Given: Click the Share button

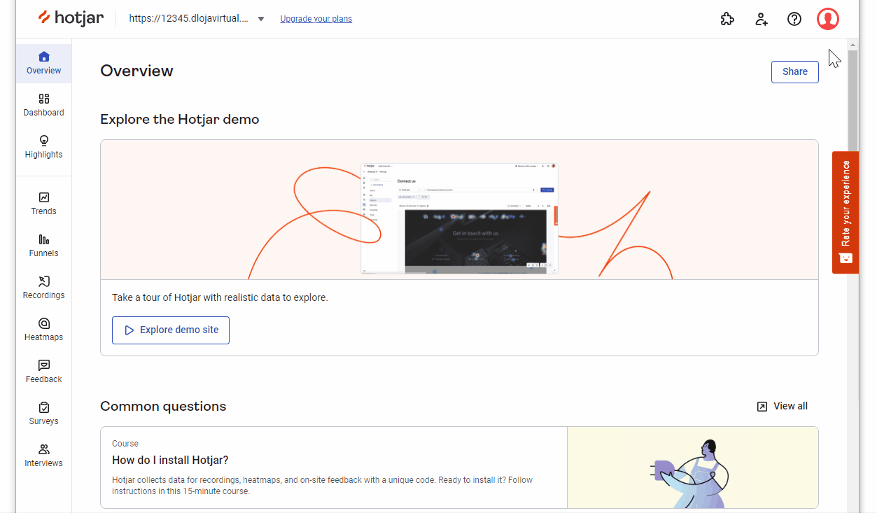Looking at the screenshot, I should click(795, 71).
